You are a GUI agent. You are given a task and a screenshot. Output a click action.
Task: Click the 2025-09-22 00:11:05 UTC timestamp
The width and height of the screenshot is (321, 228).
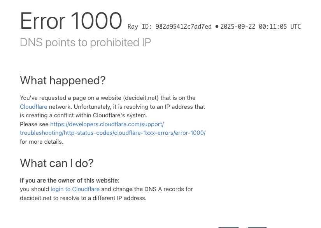click(260, 26)
